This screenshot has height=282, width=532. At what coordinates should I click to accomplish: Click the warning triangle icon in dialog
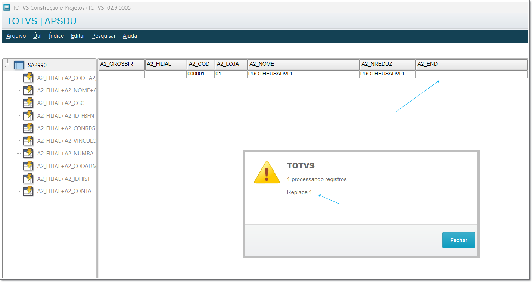[267, 173]
